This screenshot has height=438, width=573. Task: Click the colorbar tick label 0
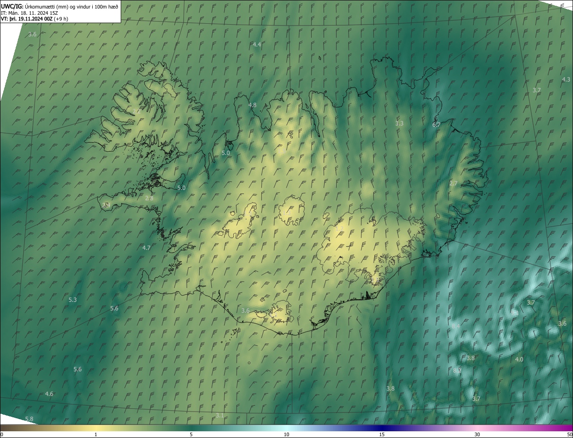[x=1, y=434]
